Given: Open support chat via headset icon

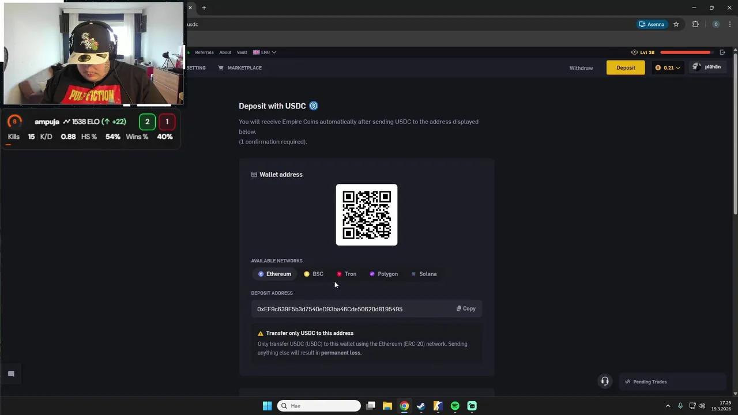Looking at the screenshot, I should pyautogui.click(x=605, y=381).
